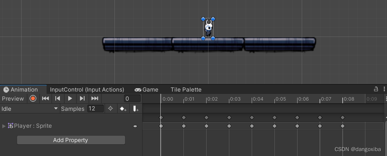The image size is (387, 156).
Task: Click the right platform tile in scene
Action: coord(280,44)
